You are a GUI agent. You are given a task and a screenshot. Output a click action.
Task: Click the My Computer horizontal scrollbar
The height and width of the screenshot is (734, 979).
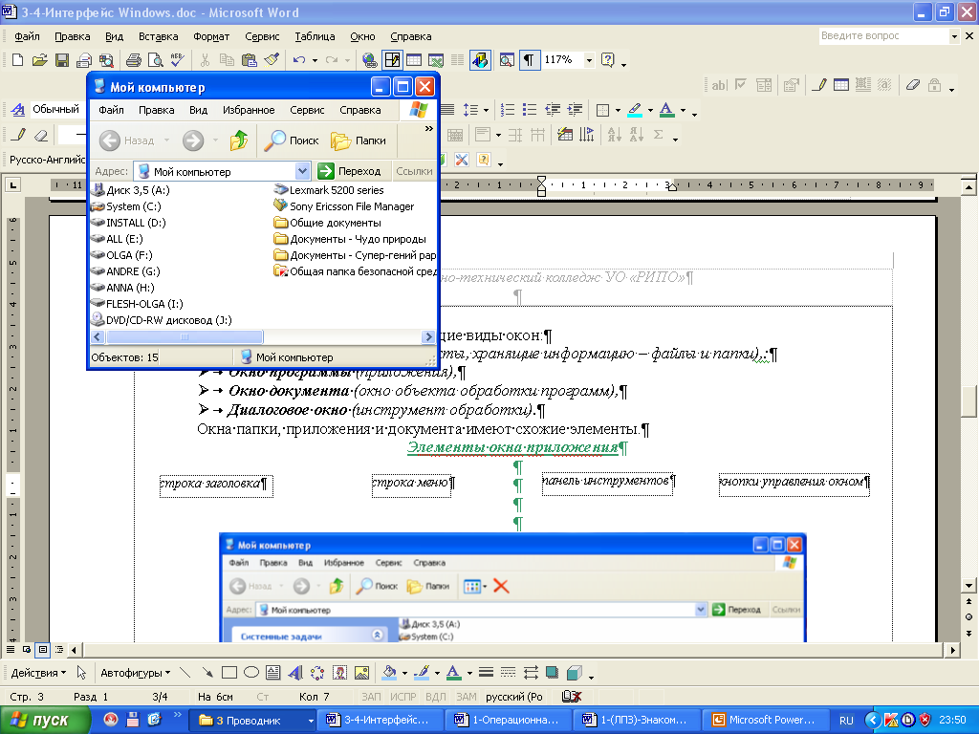coord(262,336)
